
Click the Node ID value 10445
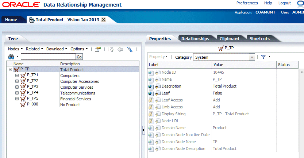point(219,72)
